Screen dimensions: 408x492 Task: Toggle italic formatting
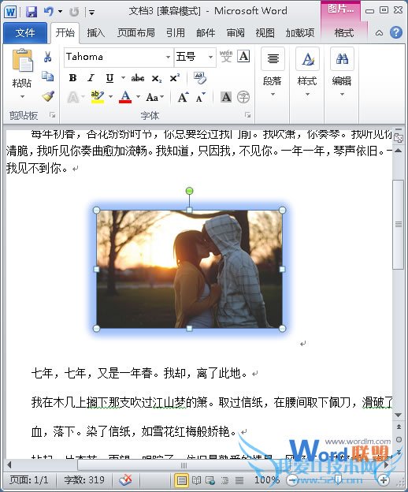point(91,78)
